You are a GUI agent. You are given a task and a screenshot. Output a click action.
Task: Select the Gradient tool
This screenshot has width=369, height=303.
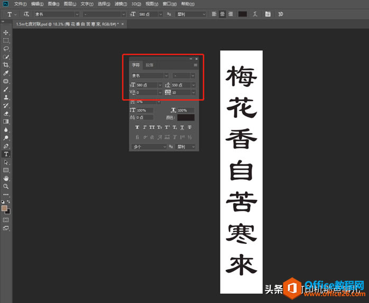pyautogui.click(x=6, y=122)
